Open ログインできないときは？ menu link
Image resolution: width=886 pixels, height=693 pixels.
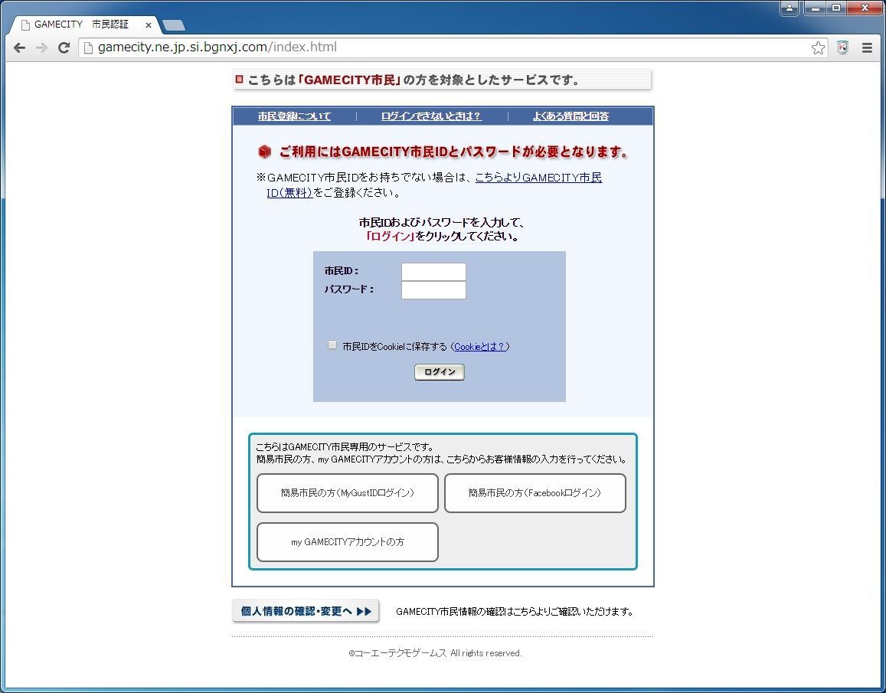pos(430,116)
